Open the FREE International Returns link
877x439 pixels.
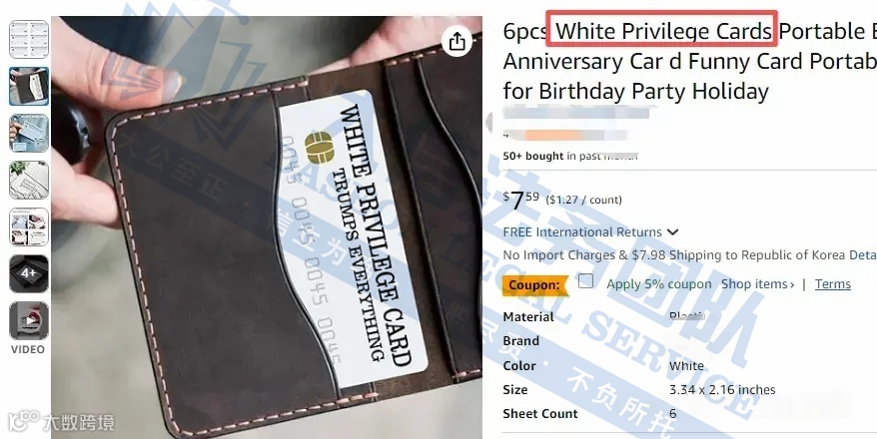pyautogui.click(x=582, y=231)
